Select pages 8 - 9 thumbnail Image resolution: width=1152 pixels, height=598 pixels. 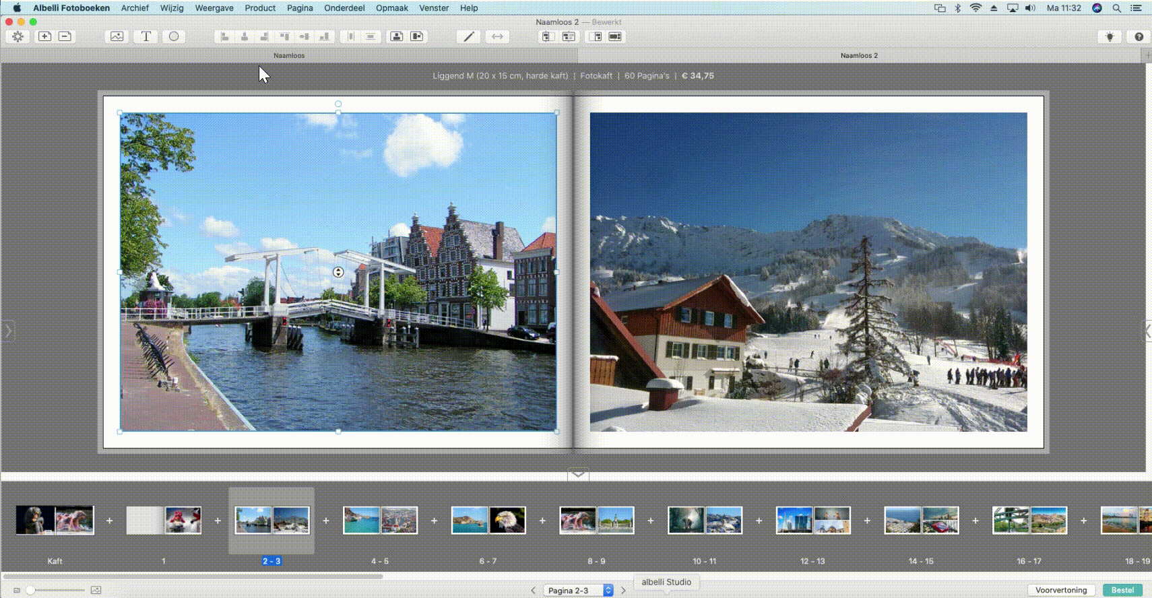(597, 521)
